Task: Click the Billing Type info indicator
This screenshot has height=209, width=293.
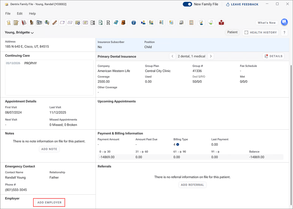Action: tap(178, 144)
